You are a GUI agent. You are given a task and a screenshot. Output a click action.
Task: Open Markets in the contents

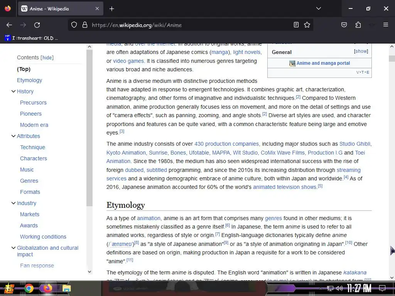click(x=29, y=214)
